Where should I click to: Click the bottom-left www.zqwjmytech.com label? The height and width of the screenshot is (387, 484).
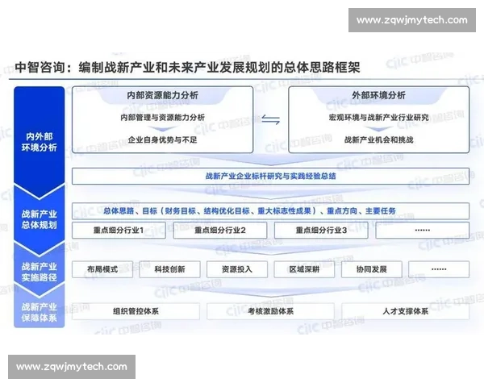[x=72, y=367]
